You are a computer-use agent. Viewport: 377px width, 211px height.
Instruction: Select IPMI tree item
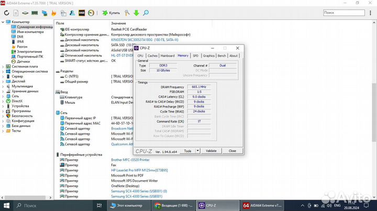pyautogui.click(x=20, y=42)
